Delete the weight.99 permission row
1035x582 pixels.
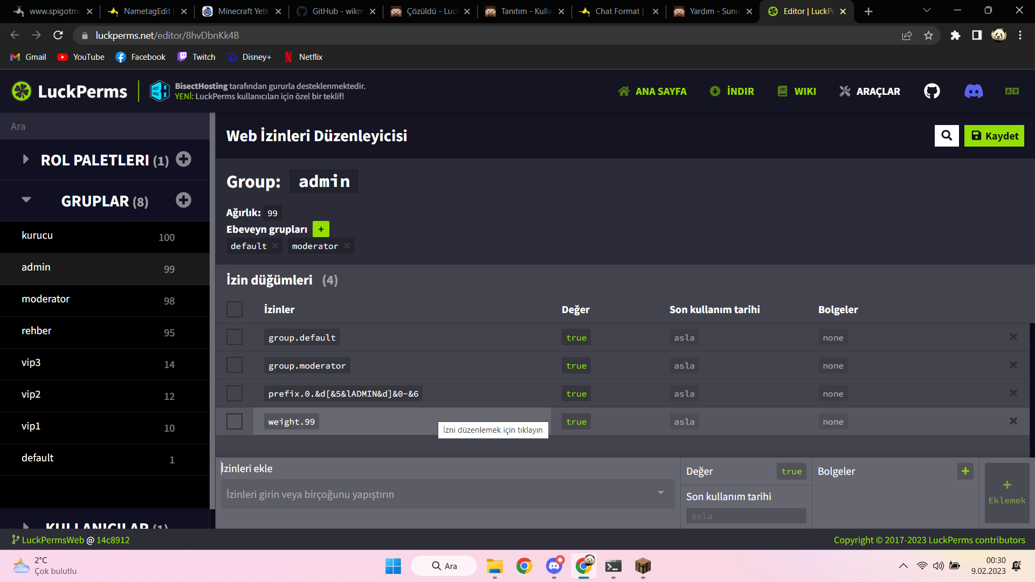pyautogui.click(x=1013, y=421)
